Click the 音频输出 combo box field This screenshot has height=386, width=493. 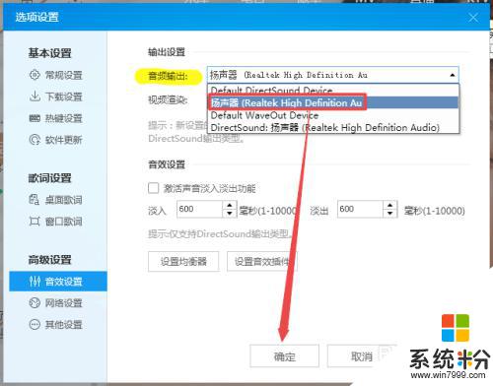click(x=332, y=75)
